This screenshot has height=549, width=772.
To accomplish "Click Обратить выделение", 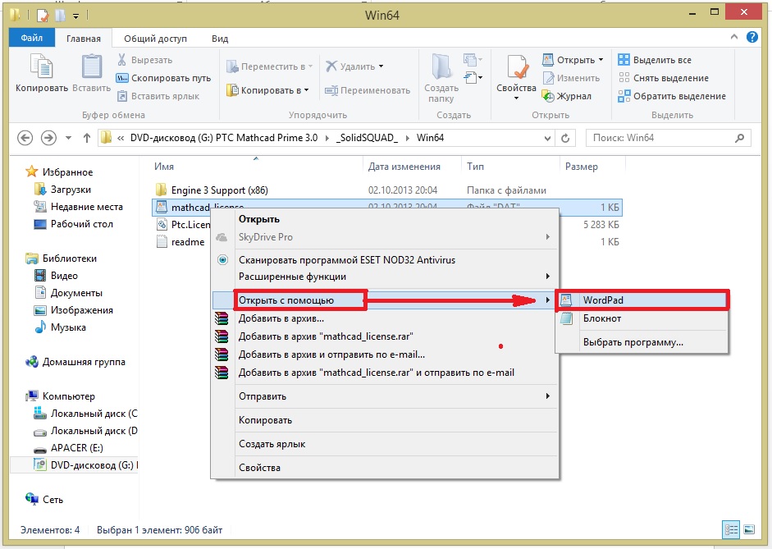I will tap(672, 97).
